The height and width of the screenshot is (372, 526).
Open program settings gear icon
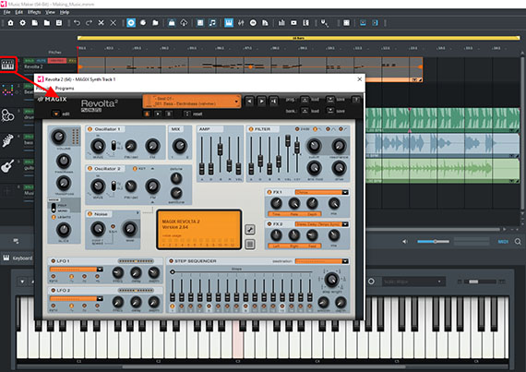click(22, 23)
